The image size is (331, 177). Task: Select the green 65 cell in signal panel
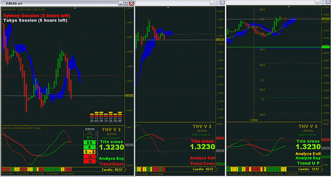90,142
